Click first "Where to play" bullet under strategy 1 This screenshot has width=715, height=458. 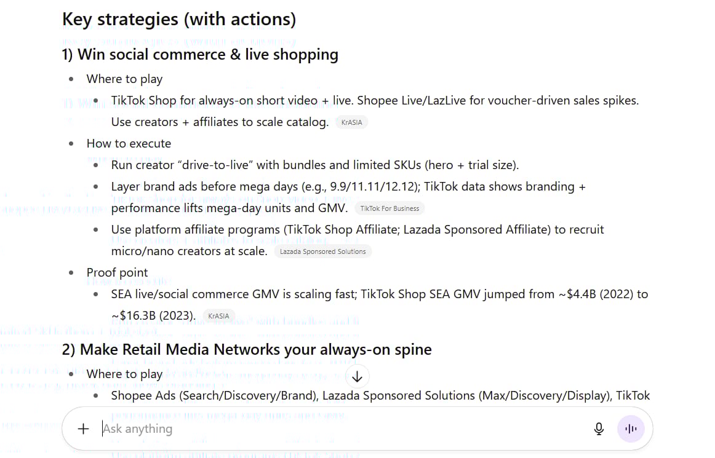click(x=124, y=79)
